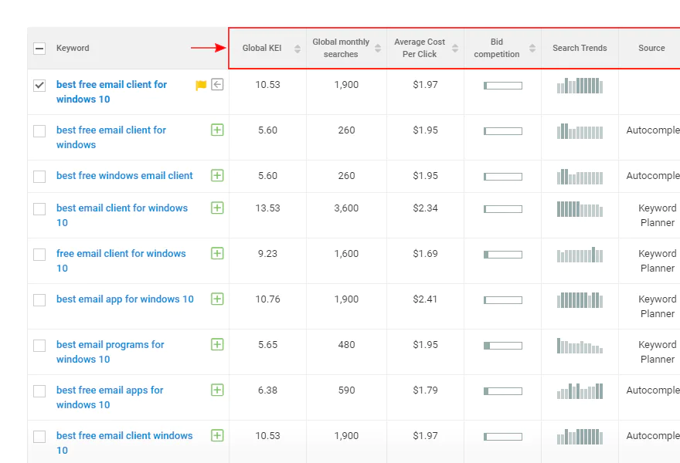Add 'best email app for windows 10' with plus
The width and height of the screenshot is (680, 463).
click(217, 299)
